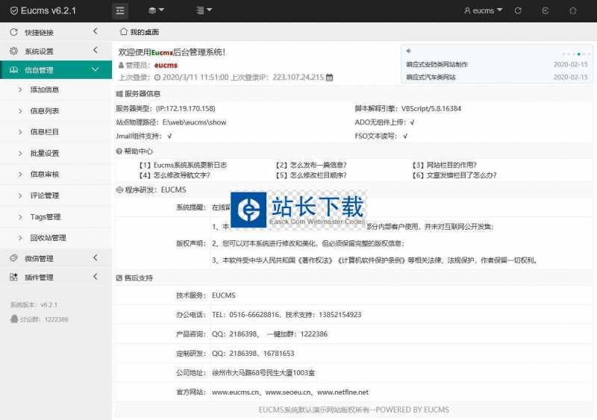Select 回收站管理 in the sidebar menu

[48, 238]
